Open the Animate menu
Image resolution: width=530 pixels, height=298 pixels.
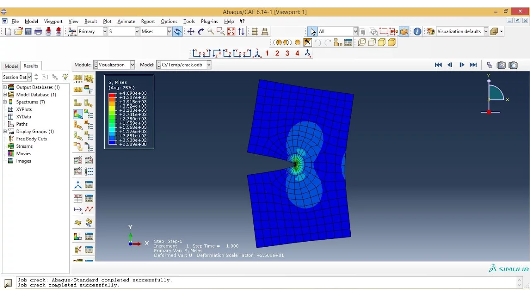pos(126,22)
